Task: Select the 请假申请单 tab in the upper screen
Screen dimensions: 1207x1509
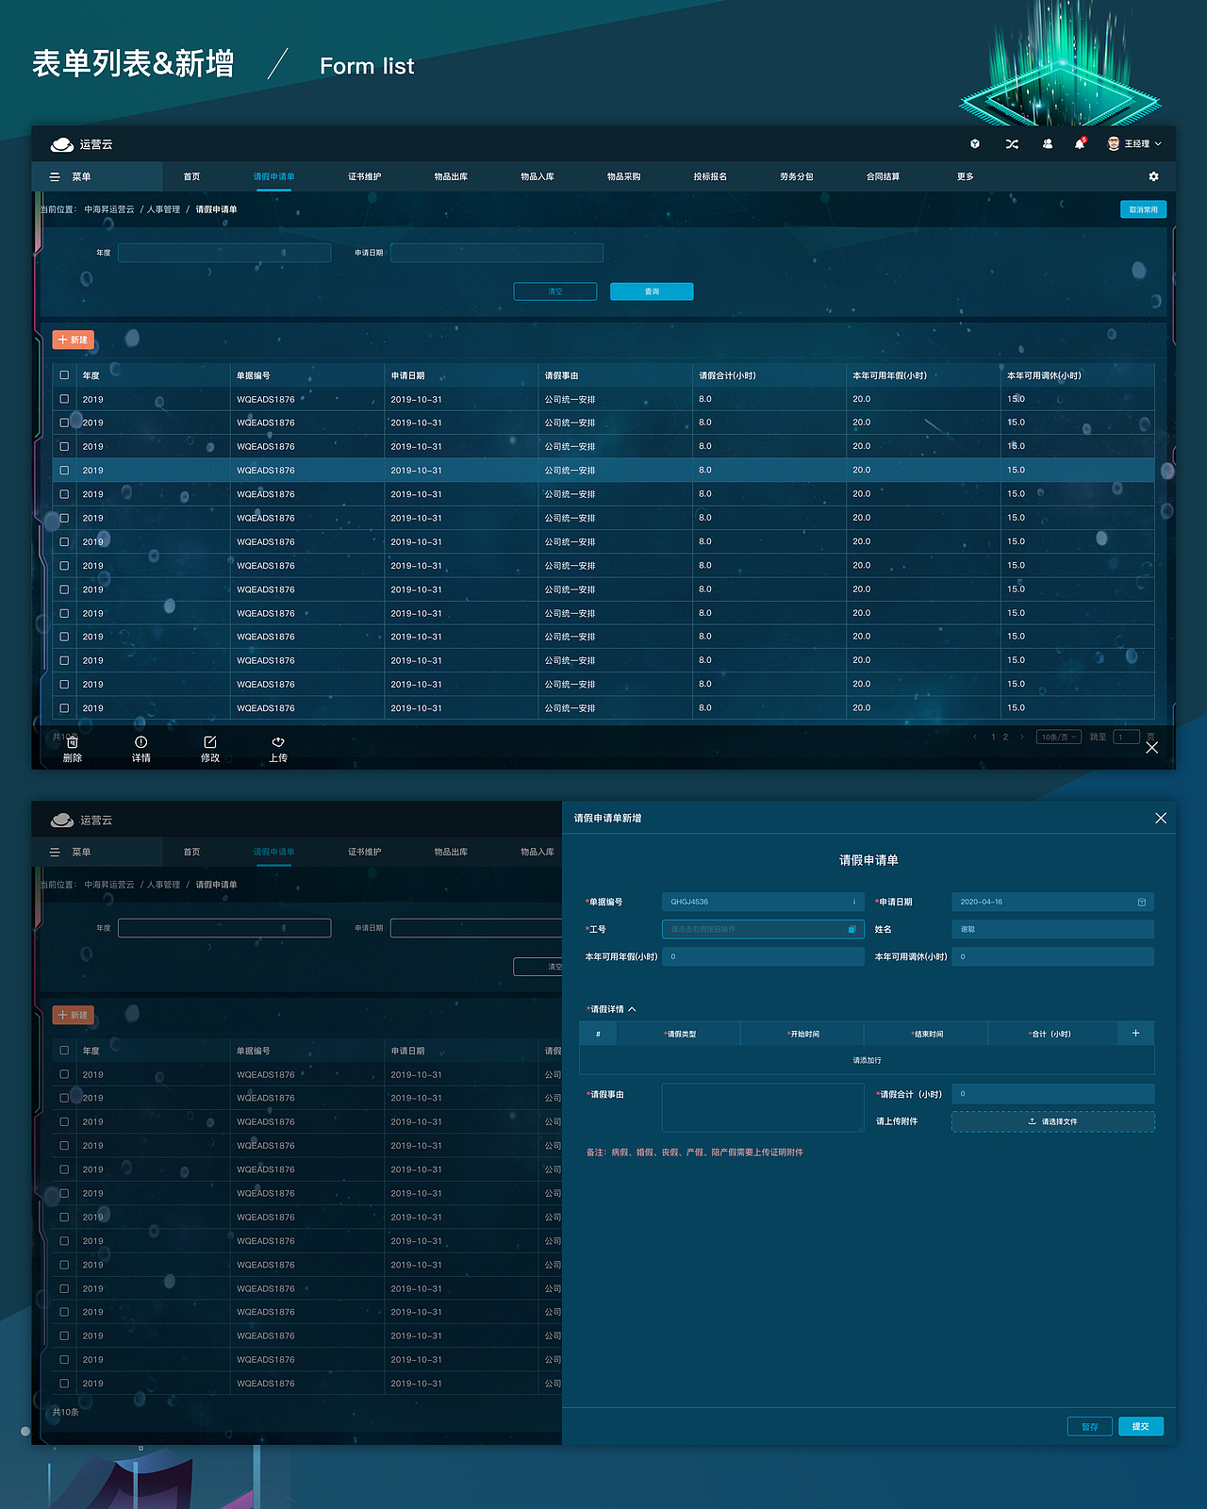Action: (x=273, y=176)
